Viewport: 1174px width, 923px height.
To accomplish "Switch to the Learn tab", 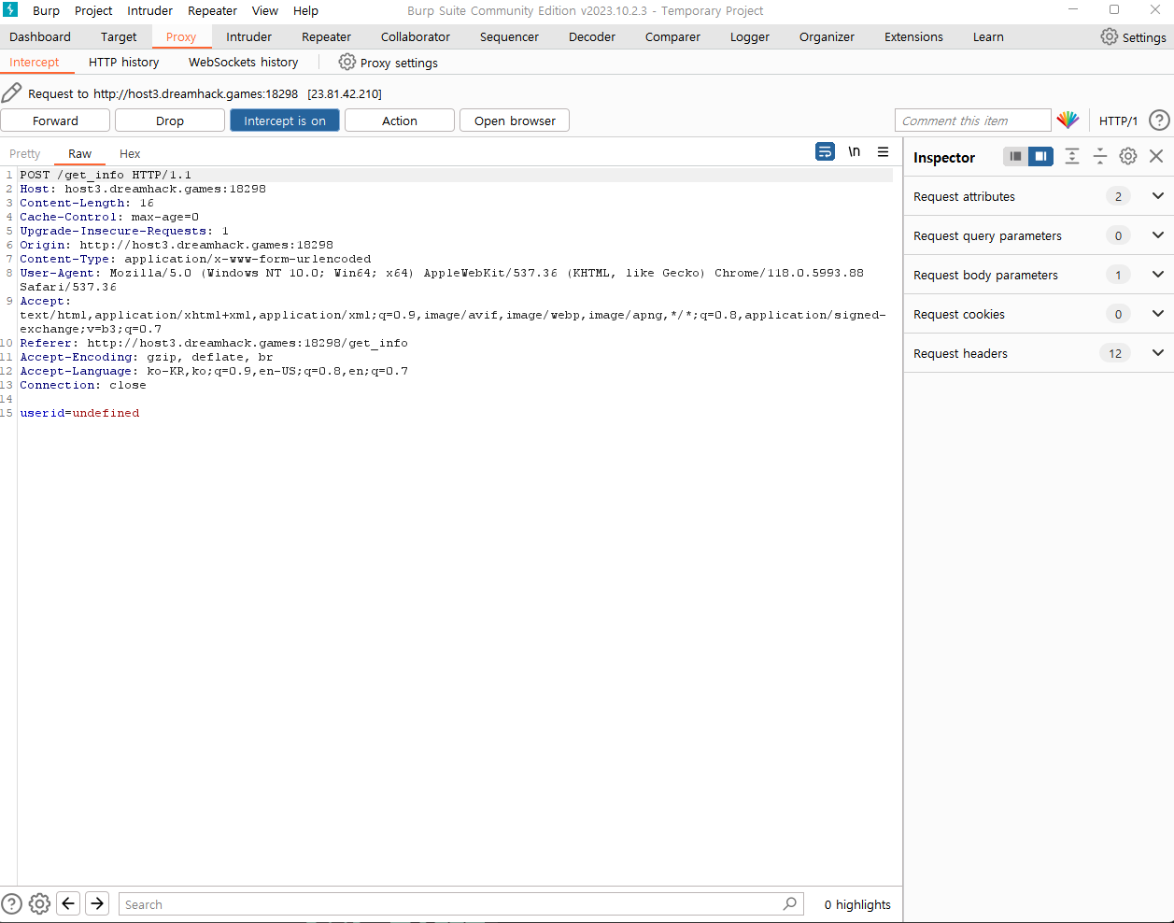I will (988, 36).
